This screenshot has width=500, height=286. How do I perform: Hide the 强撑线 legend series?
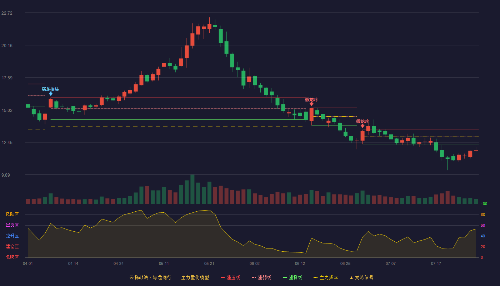coord(292,277)
